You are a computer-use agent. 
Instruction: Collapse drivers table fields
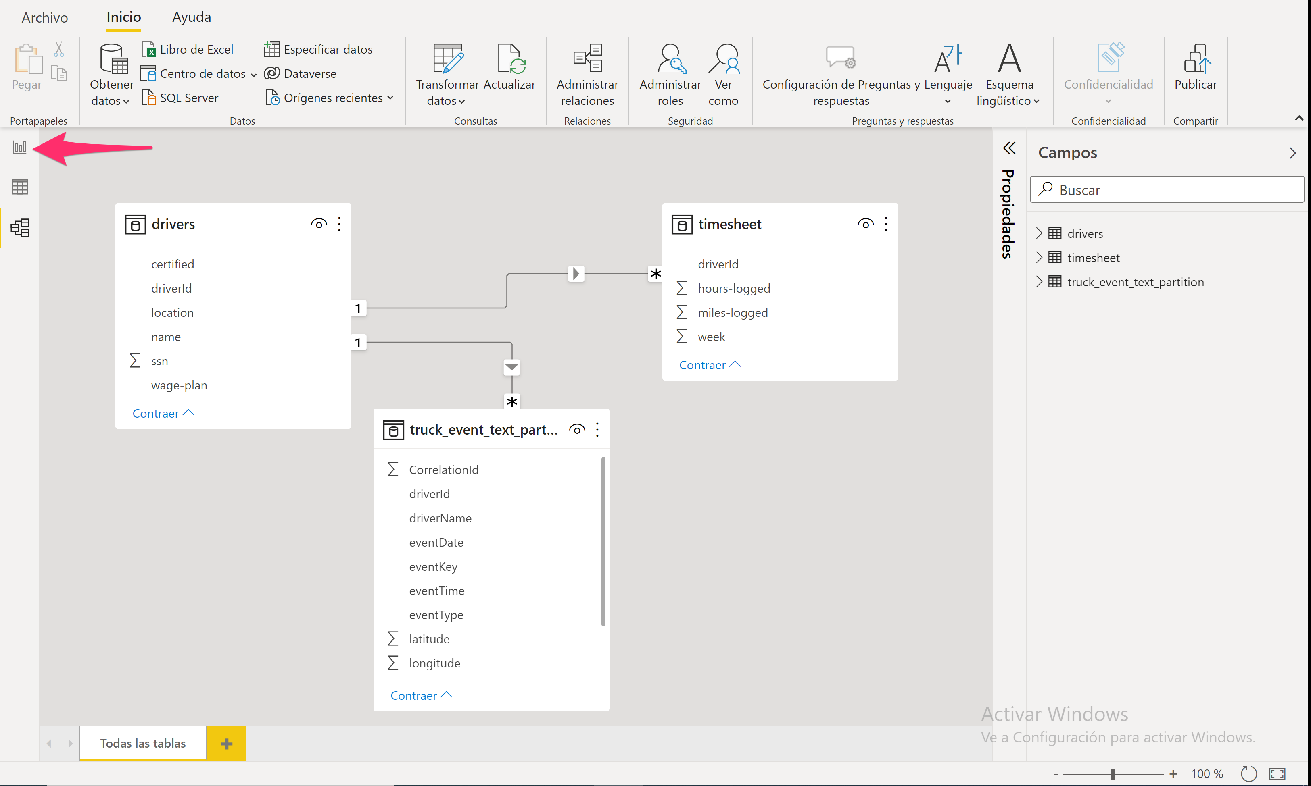(163, 413)
